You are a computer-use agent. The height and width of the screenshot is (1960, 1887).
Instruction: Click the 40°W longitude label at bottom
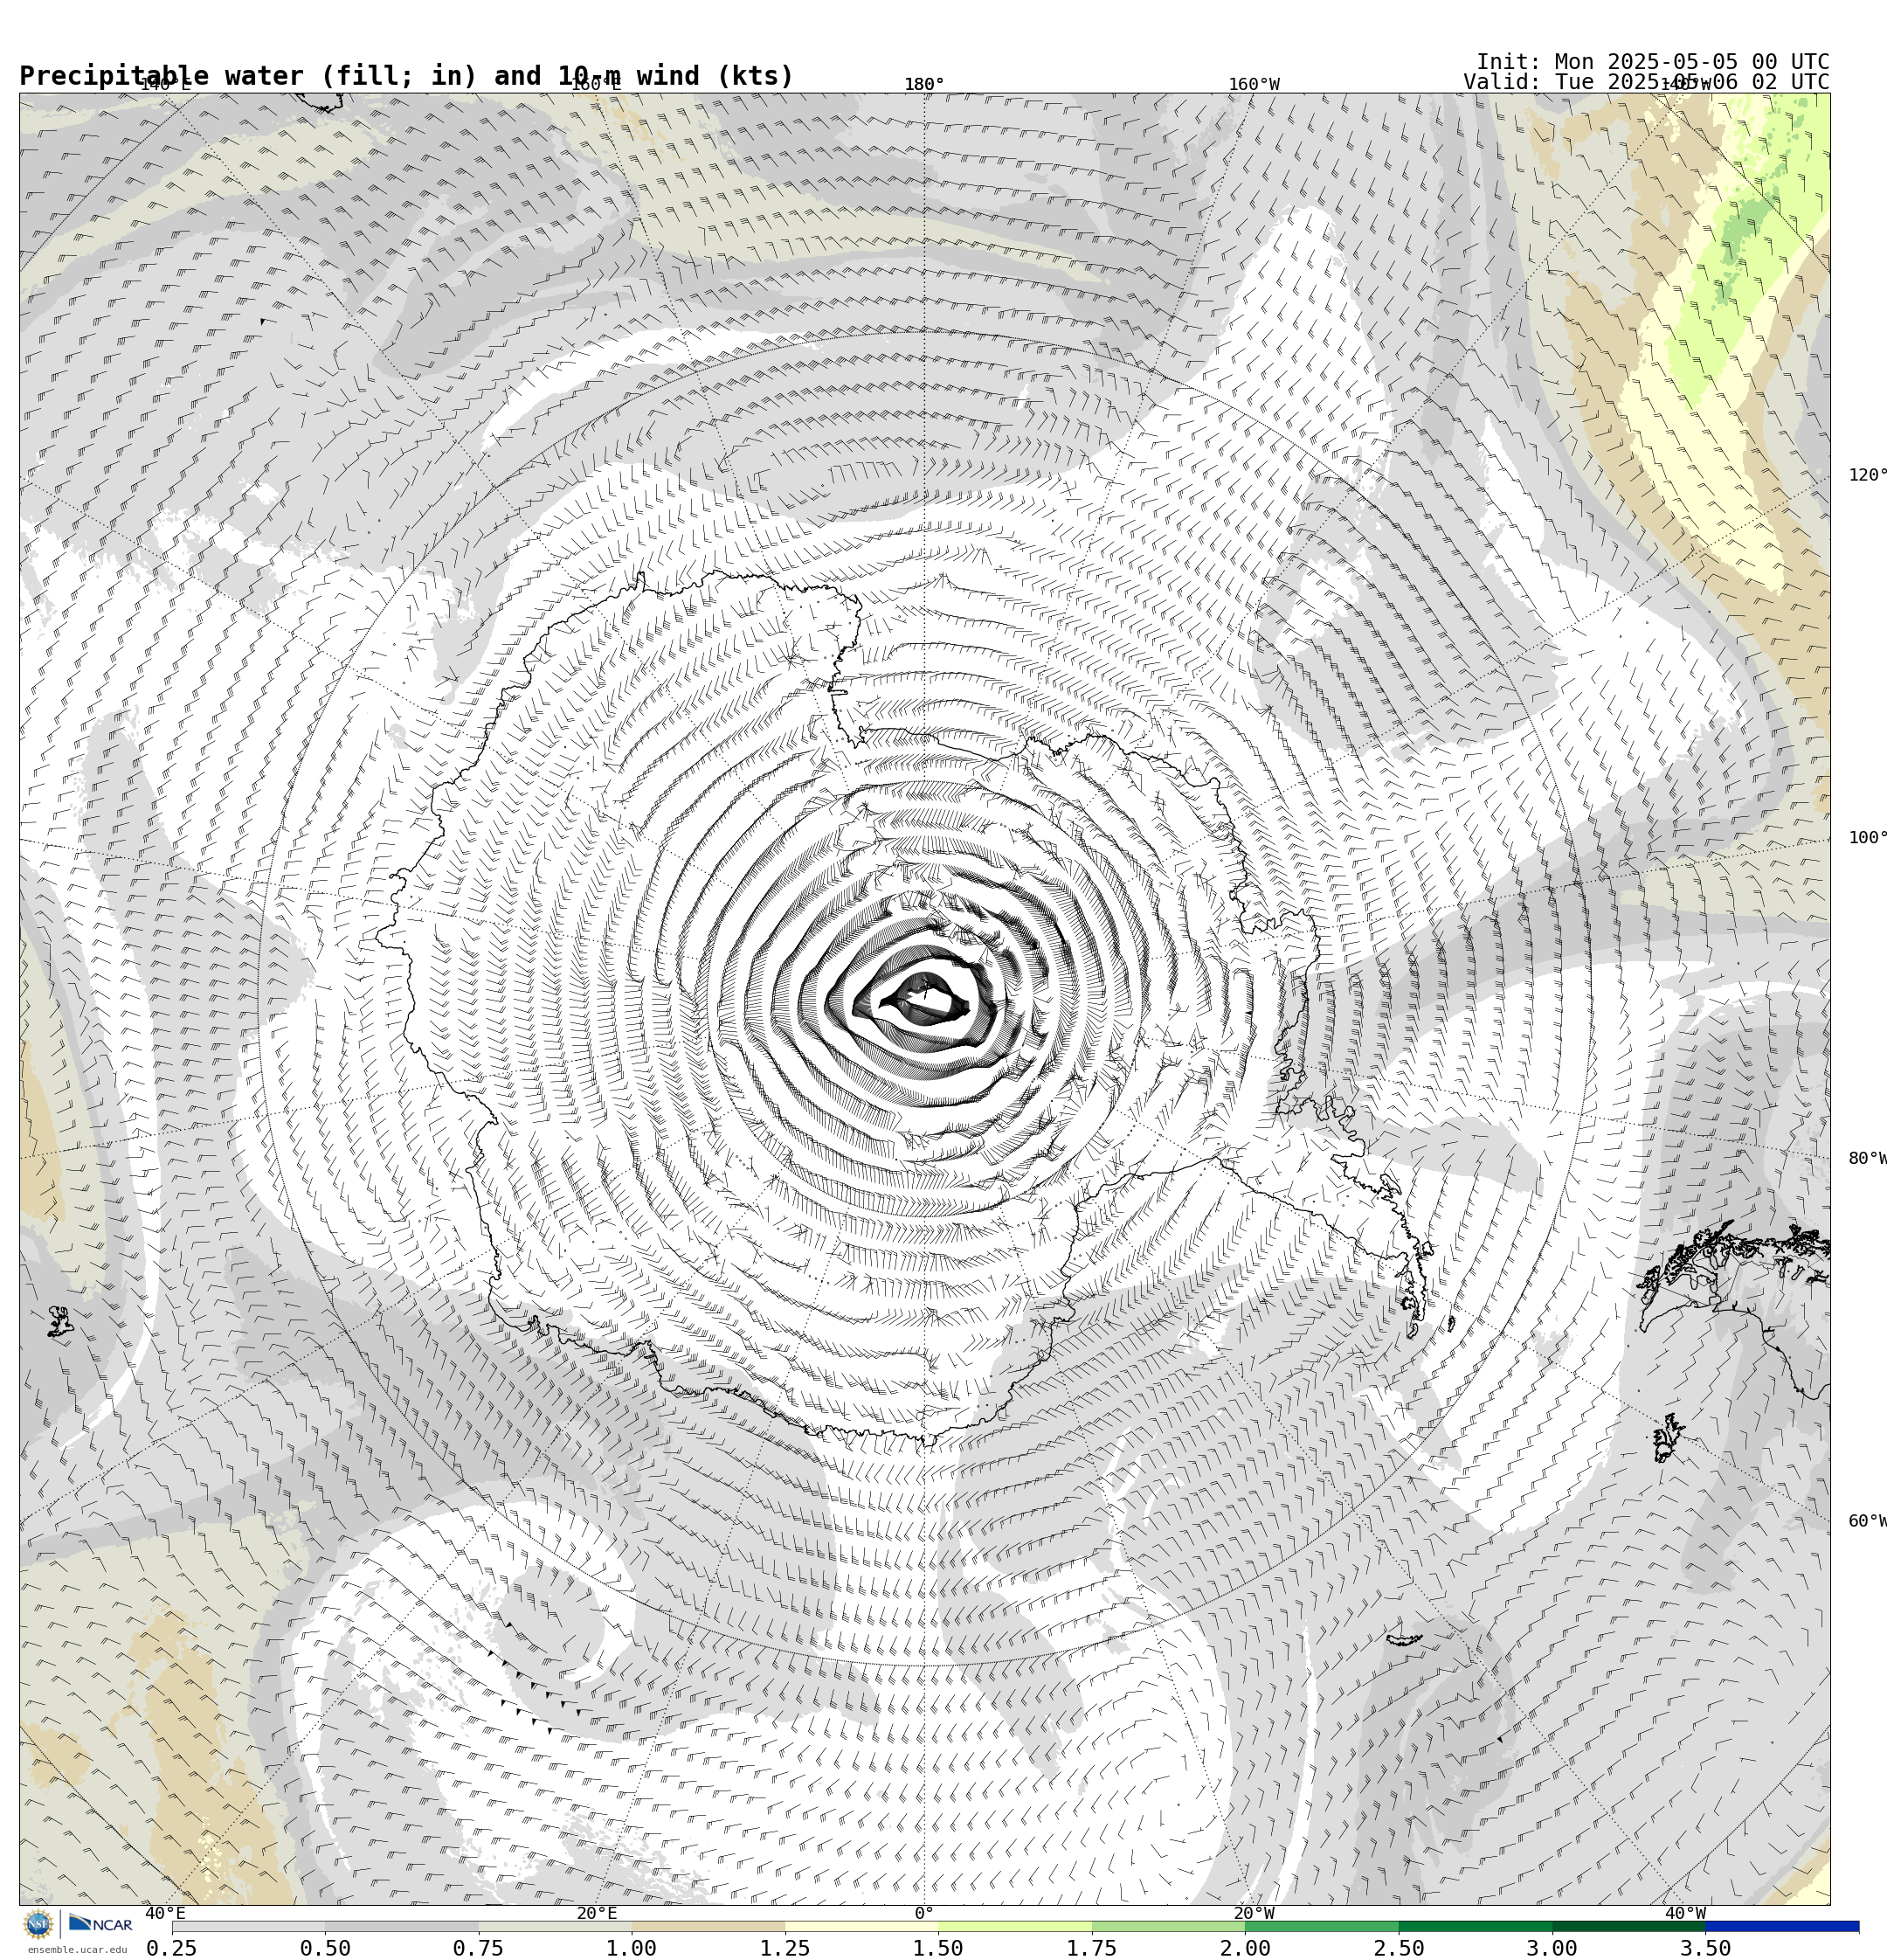[x=1685, y=1914]
